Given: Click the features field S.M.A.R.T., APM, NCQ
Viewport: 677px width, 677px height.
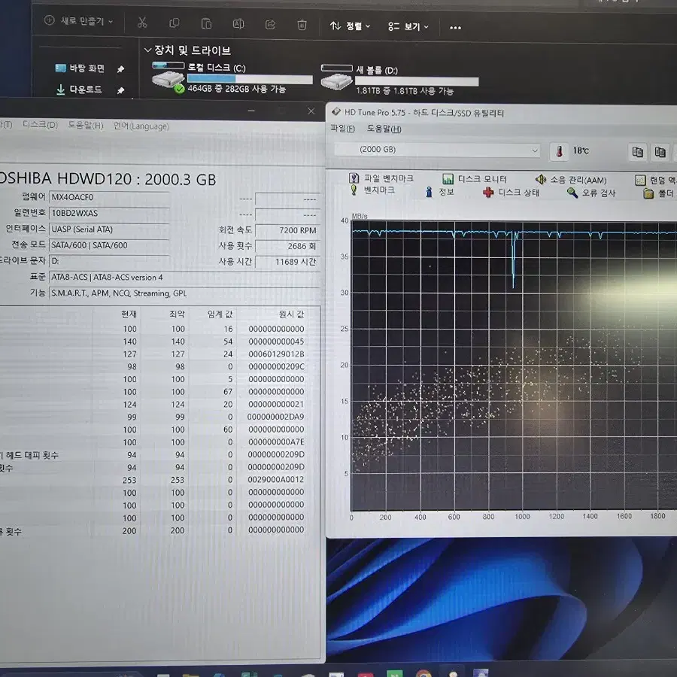Looking at the screenshot, I should (x=184, y=293).
